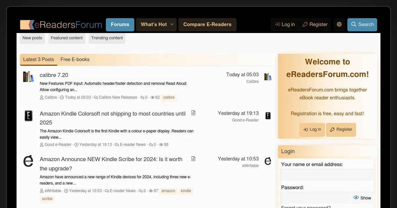
Task: Open the Amazon Kindle Colorsoft thread title
Action: (112, 118)
